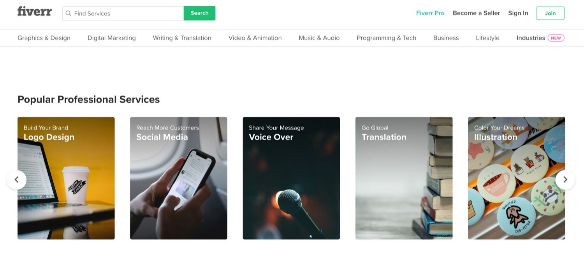
Task: Click the Sign In link
Action: coord(518,13)
